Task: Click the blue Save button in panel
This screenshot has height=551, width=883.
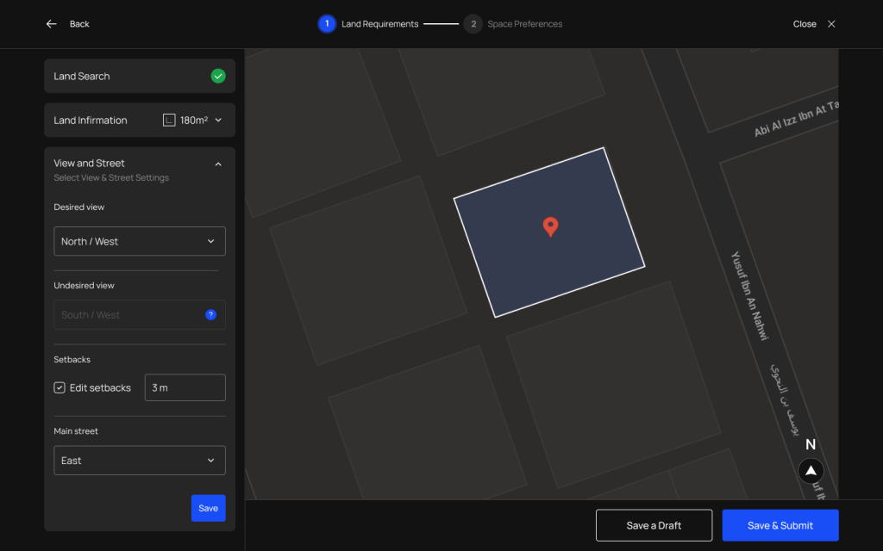Action: click(x=208, y=508)
